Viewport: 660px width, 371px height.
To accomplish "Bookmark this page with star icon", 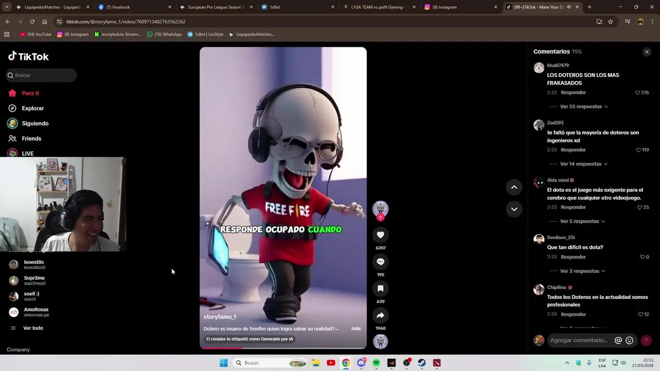I will pos(610,22).
